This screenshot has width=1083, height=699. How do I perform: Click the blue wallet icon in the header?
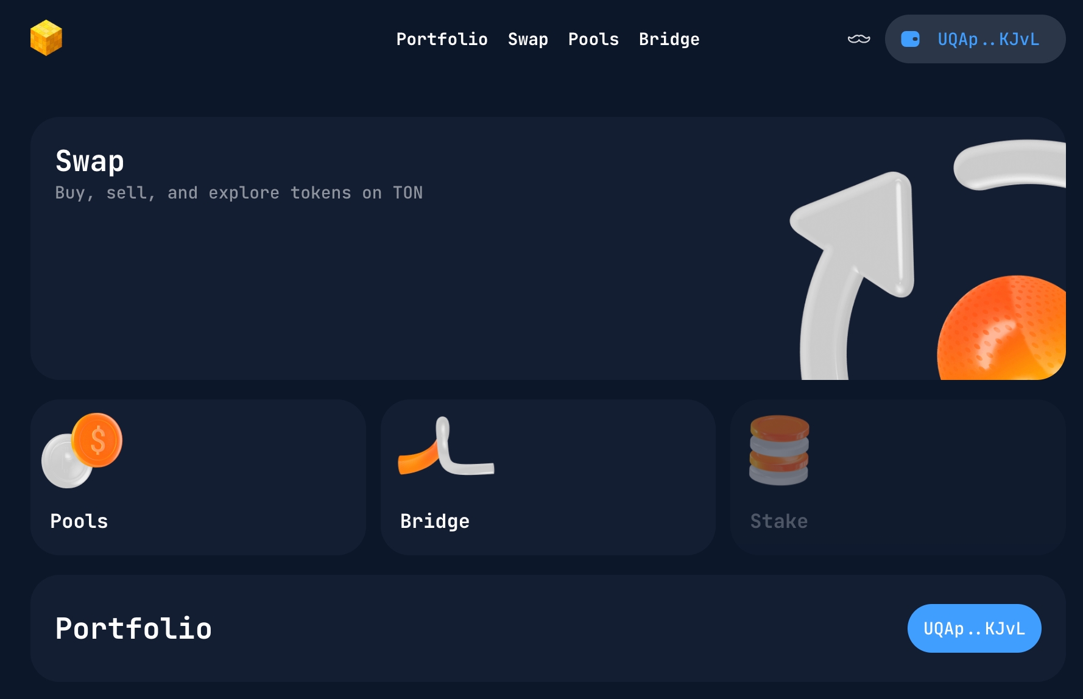pyautogui.click(x=910, y=39)
